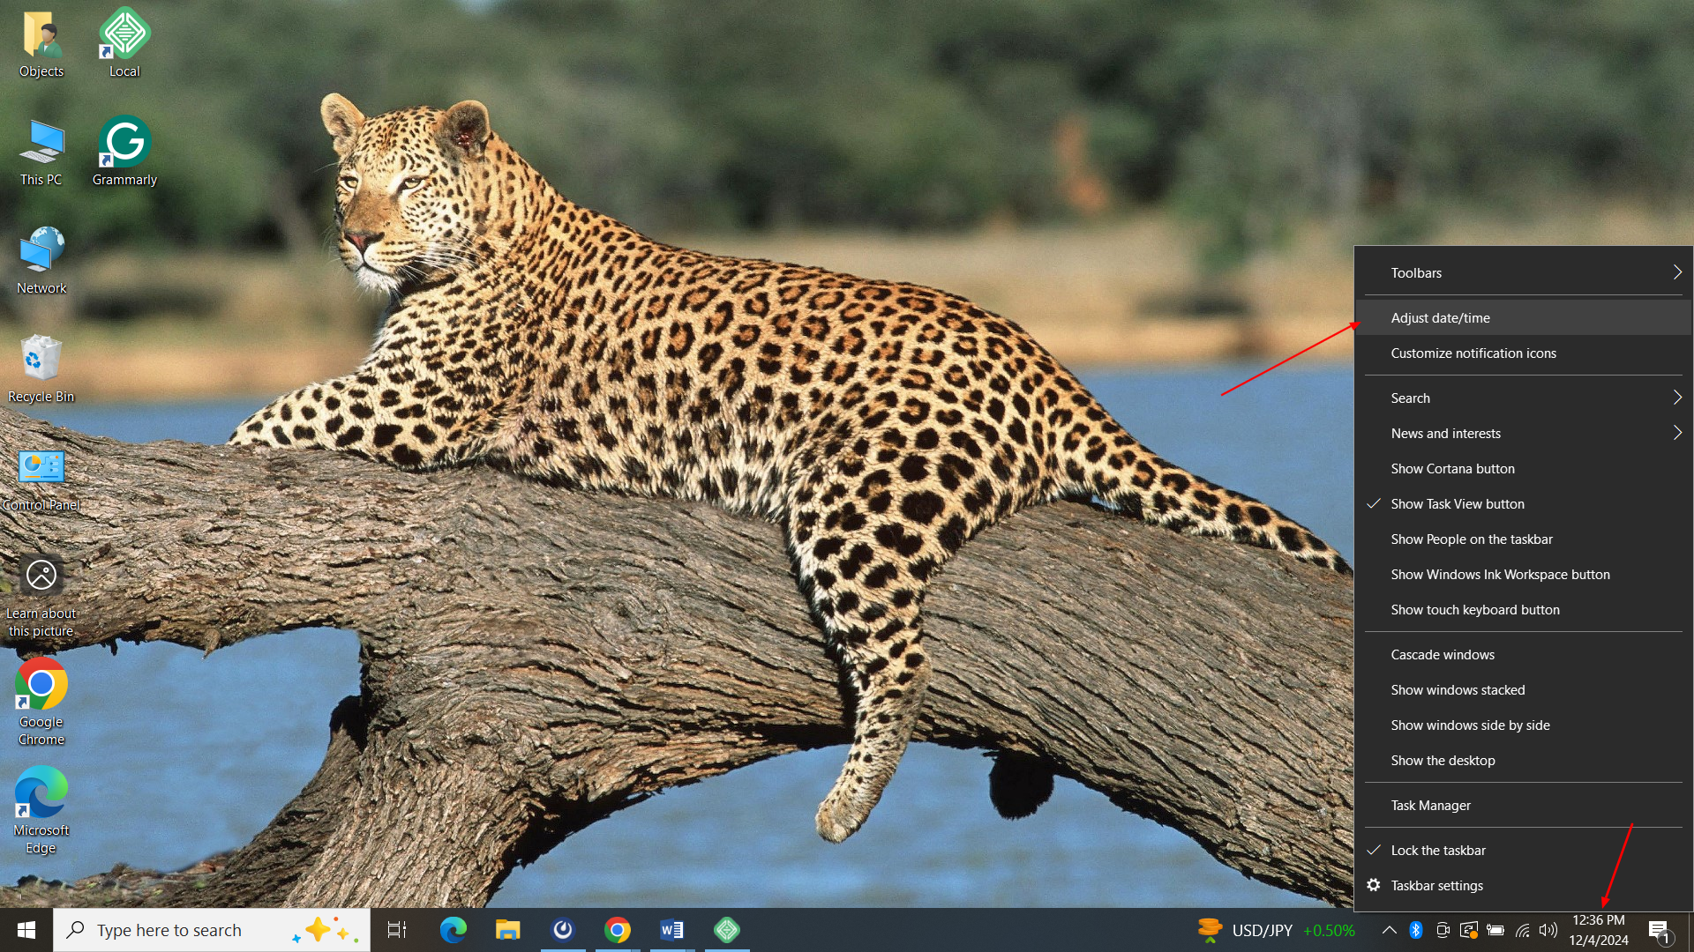This screenshot has height=952, width=1694.
Task: Select Show windows side by side
Action: click(x=1524, y=725)
